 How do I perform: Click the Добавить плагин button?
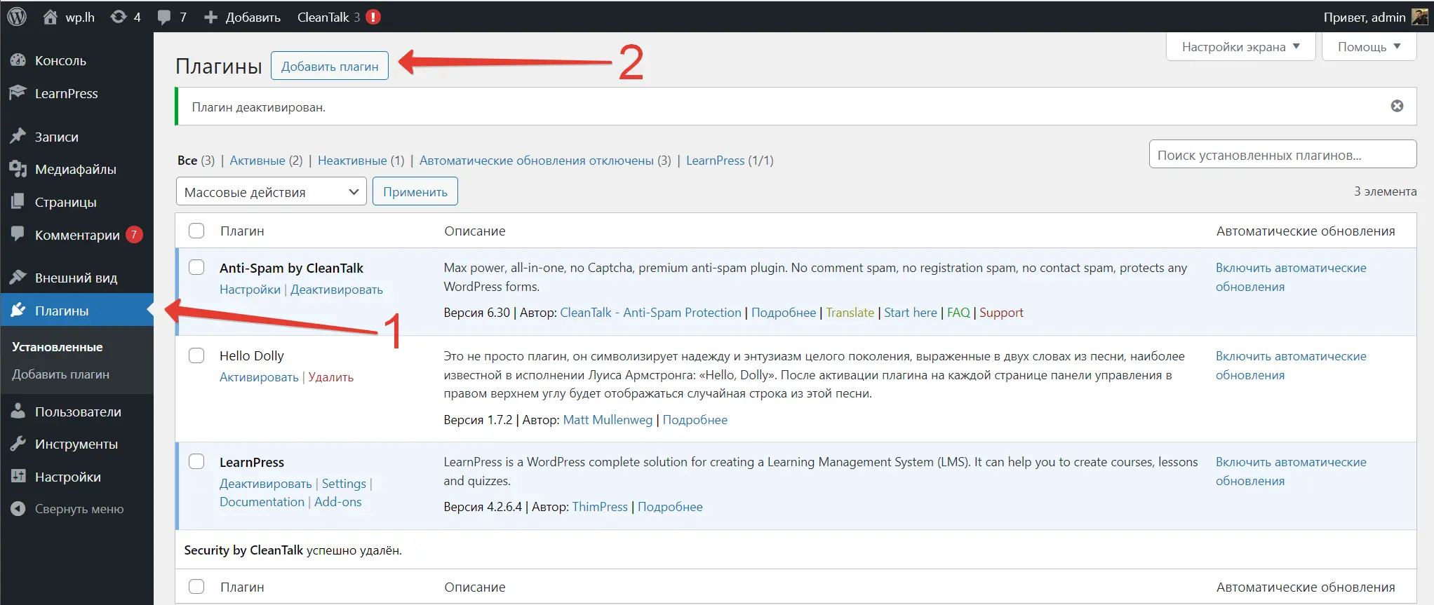329,66
